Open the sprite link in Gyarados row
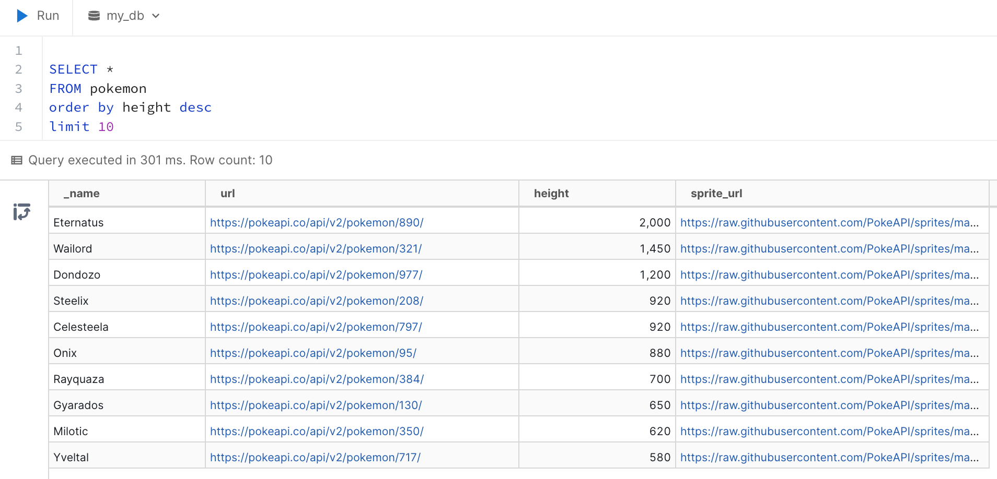The width and height of the screenshot is (997, 479). [x=829, y=405]
